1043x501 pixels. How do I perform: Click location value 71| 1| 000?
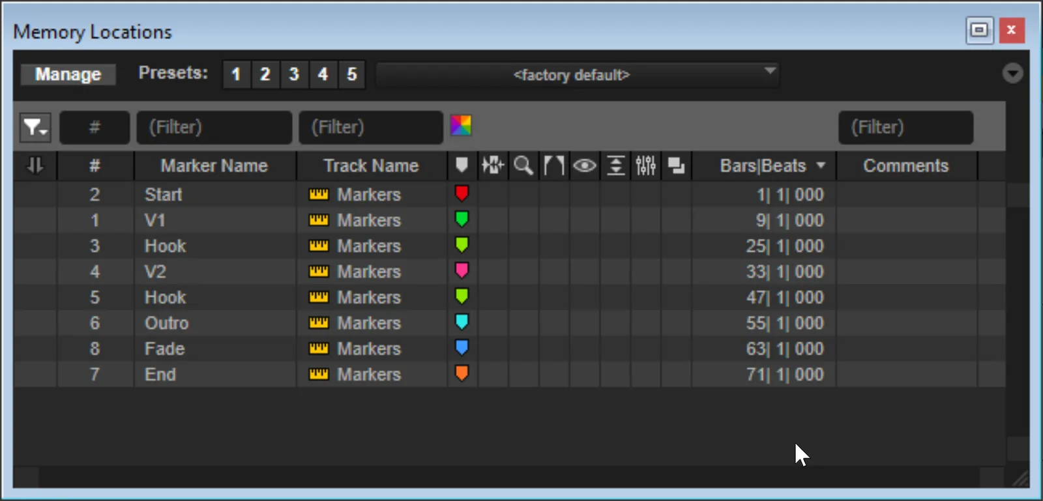[785, 375]
